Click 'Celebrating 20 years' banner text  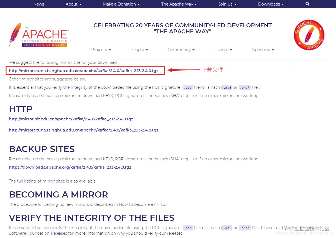[182, 28]
